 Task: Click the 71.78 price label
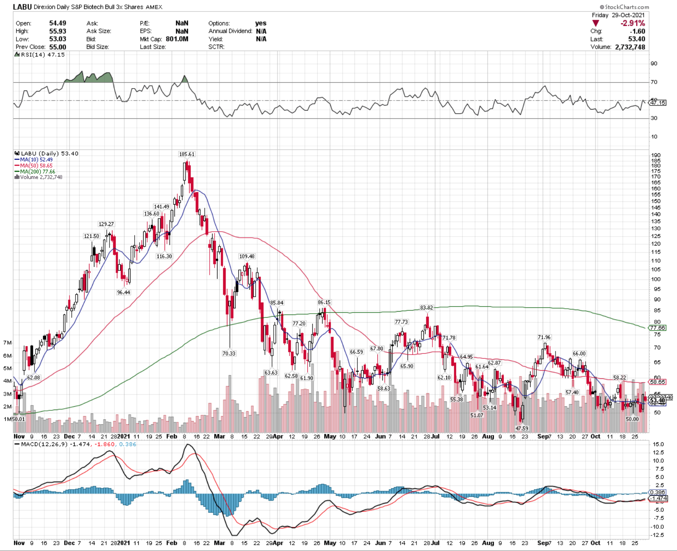pyautogui.click(x=449, y=338)
